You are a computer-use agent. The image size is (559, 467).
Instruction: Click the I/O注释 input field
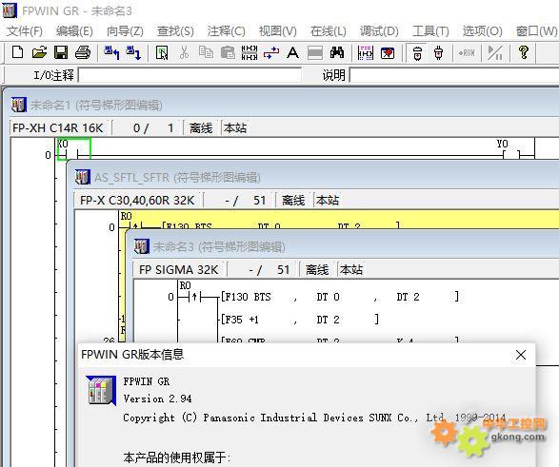(x=190, y=75)
